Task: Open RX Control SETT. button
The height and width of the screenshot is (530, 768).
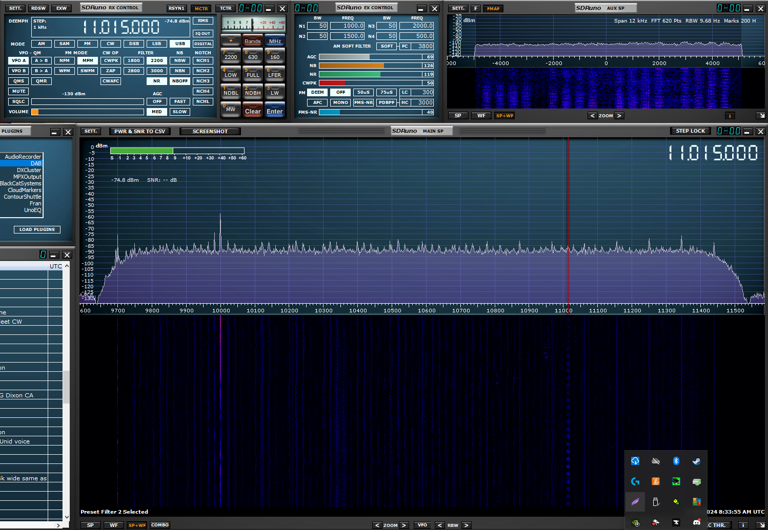Action: coord(15,8)
